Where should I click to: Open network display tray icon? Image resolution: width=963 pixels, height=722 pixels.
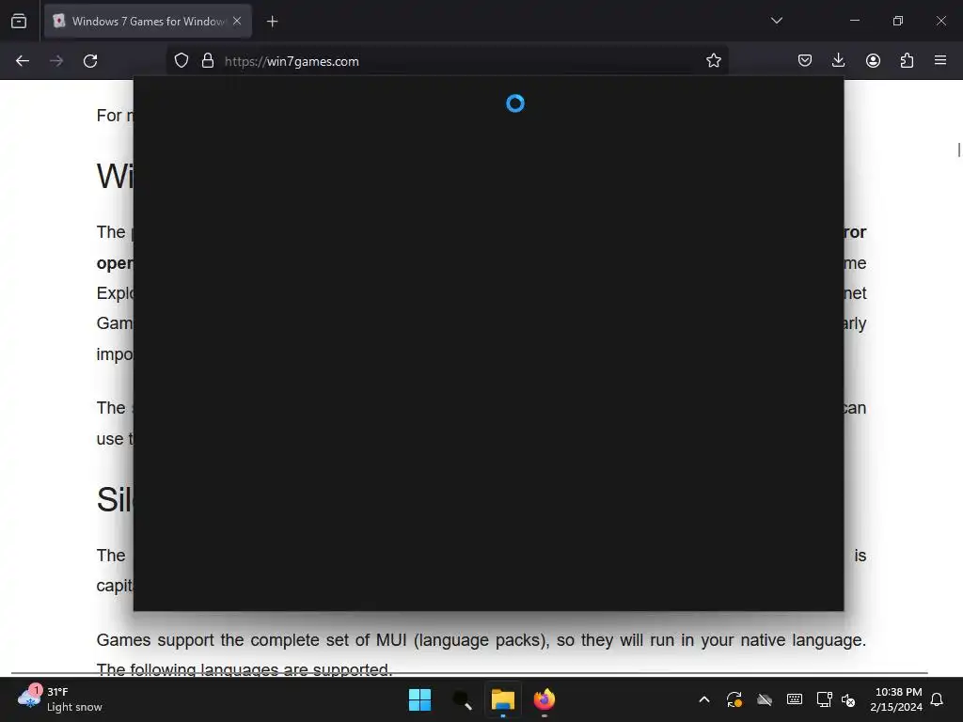click(x=824, y=699)
